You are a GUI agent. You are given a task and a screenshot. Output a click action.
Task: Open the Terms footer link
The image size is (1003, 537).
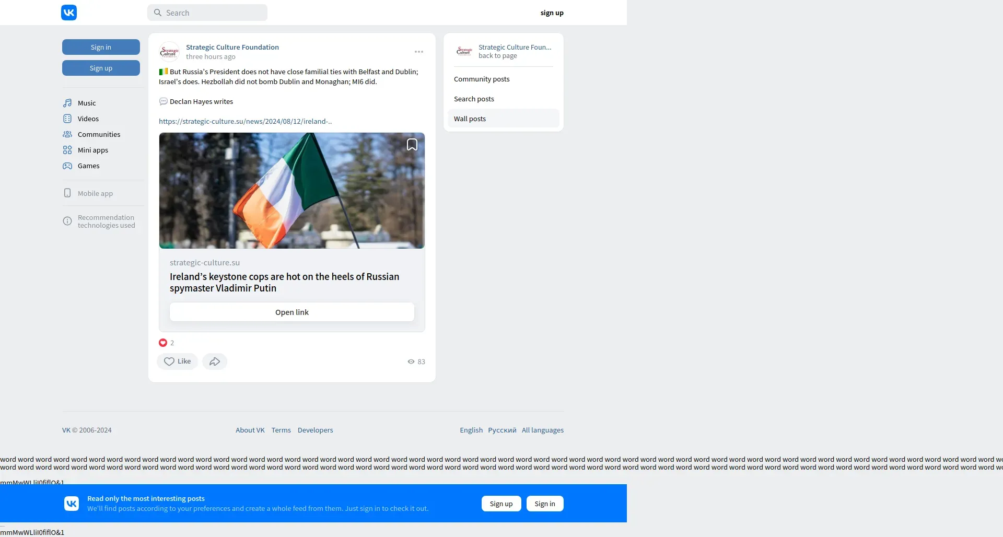coord(281,430)
